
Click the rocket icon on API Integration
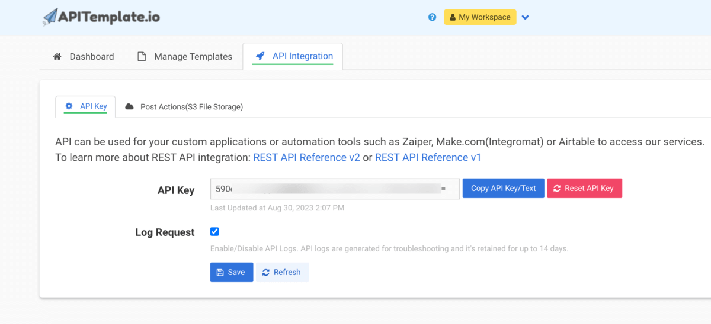tap(260, 56)
